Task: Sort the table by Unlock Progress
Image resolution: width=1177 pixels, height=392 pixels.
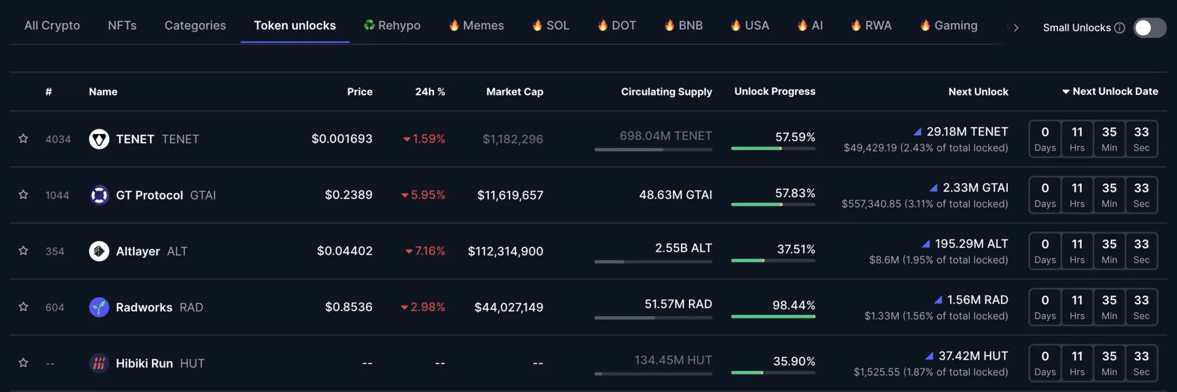Action: pos(774,91)
